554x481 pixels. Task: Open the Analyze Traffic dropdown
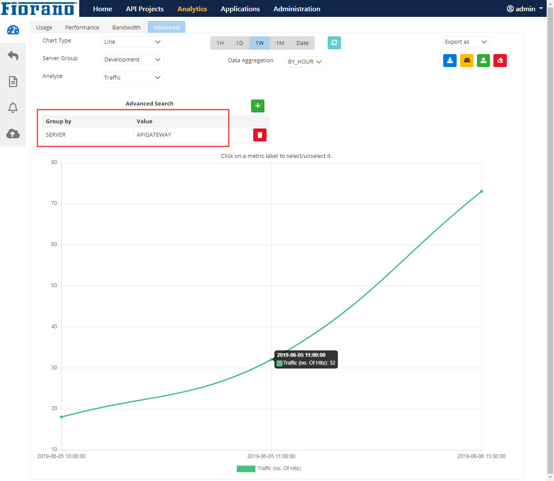(133, 77)
